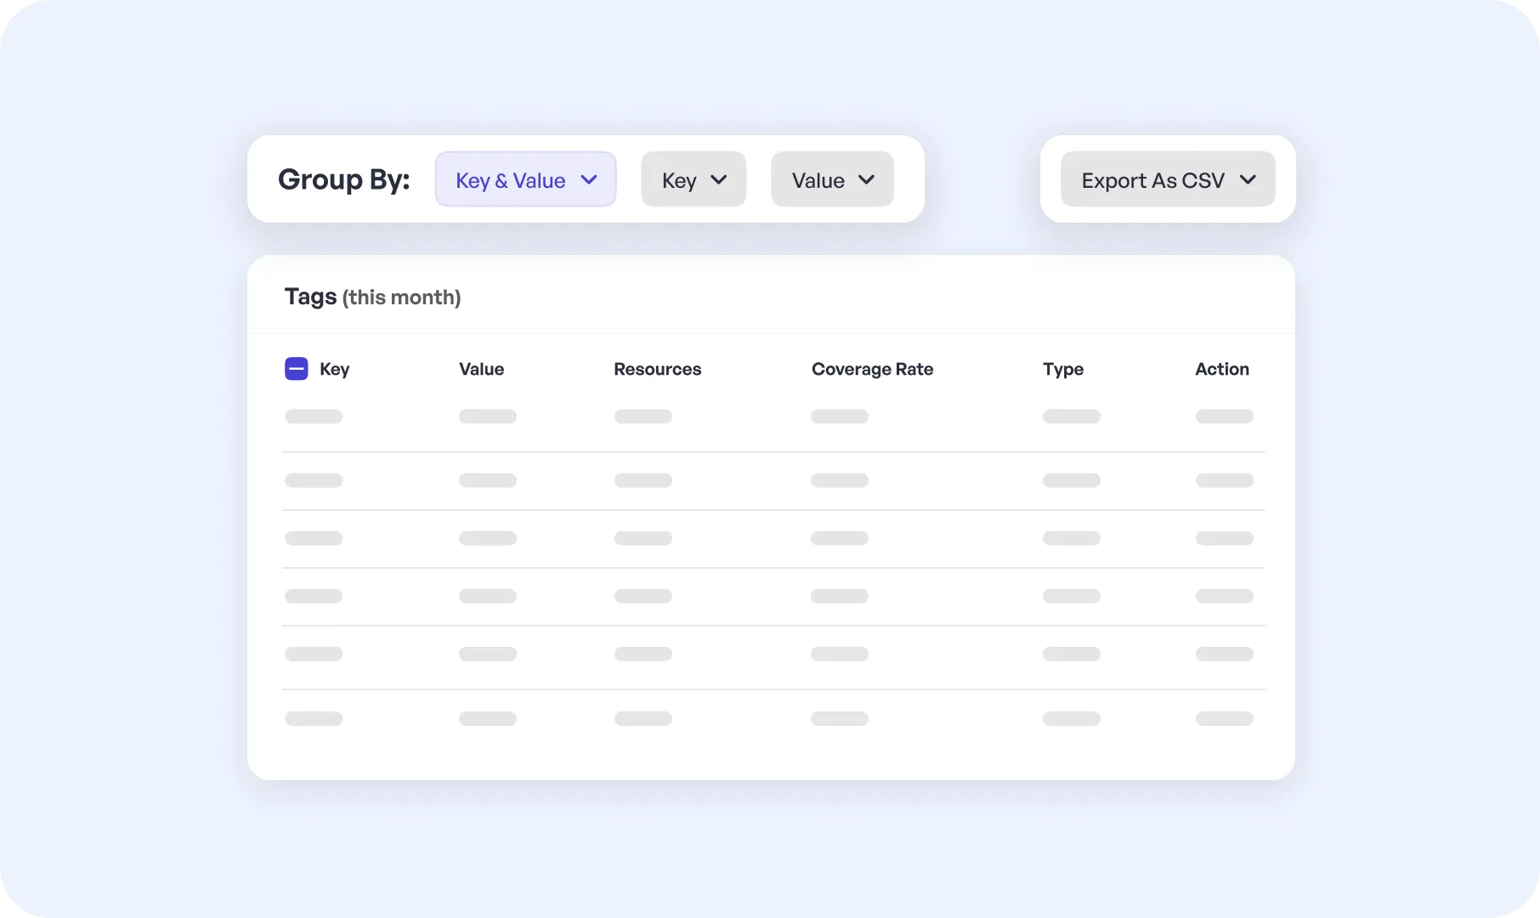The image size is (1540, 918).
Task: Click the chevron icon beside Value
Action: pos(868,180)
